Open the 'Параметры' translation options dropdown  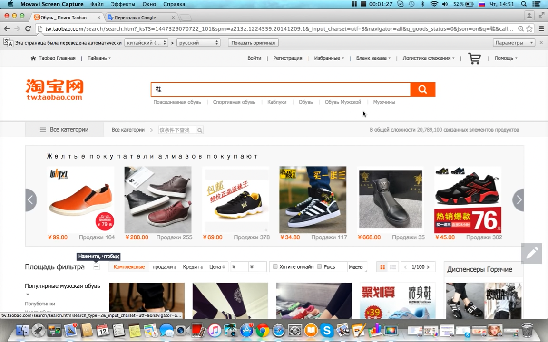[514, 43]
